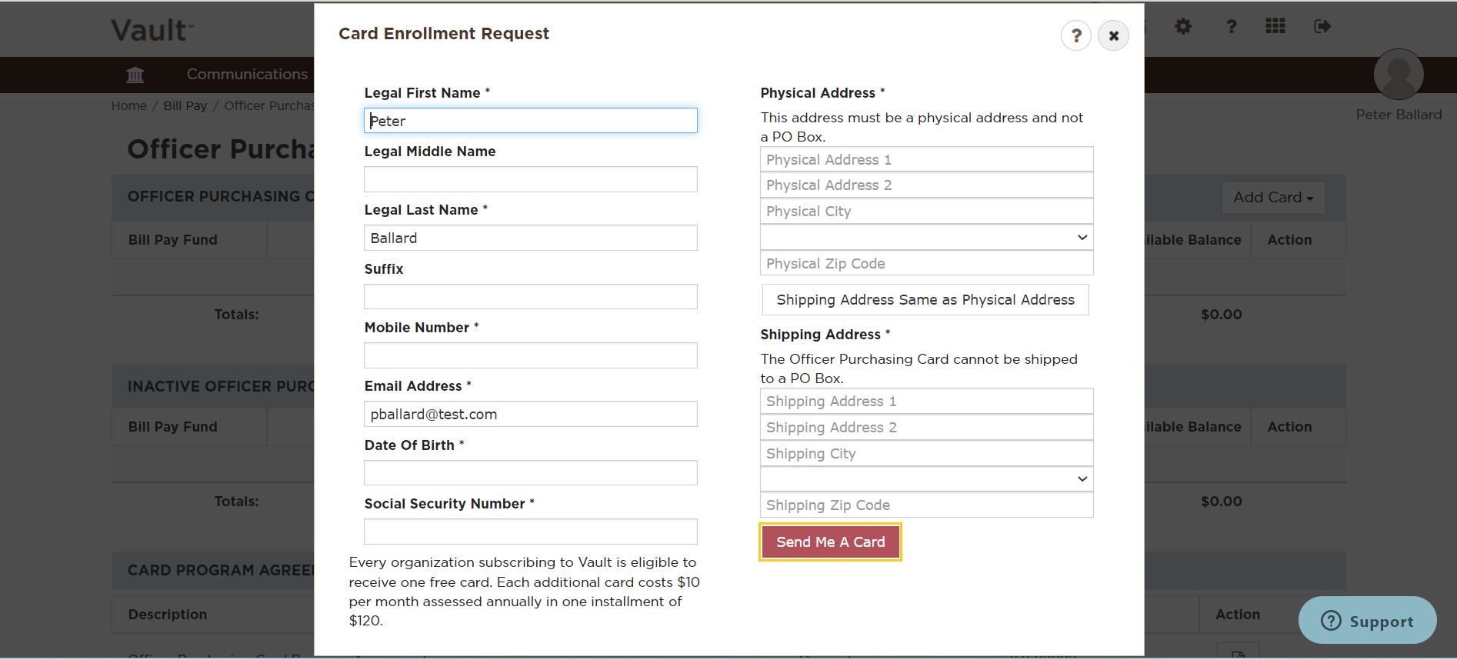Go to Home breadcrumb link
This screenshot has height=660, width=1457.
[129, 106]
